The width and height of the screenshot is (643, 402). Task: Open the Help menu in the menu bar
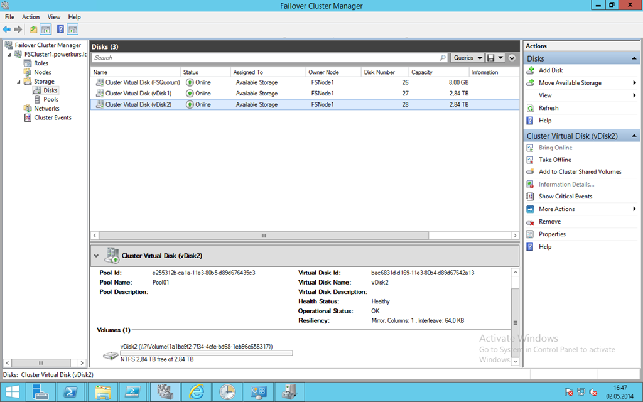click(x=74, y=17)
